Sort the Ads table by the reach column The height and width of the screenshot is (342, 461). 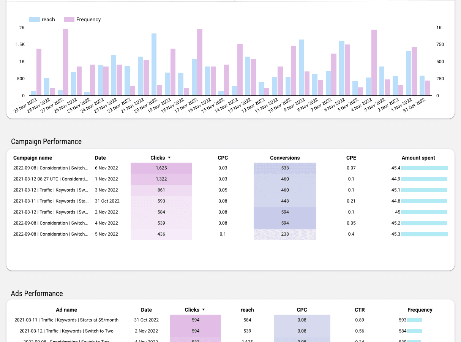pos(247,310)
